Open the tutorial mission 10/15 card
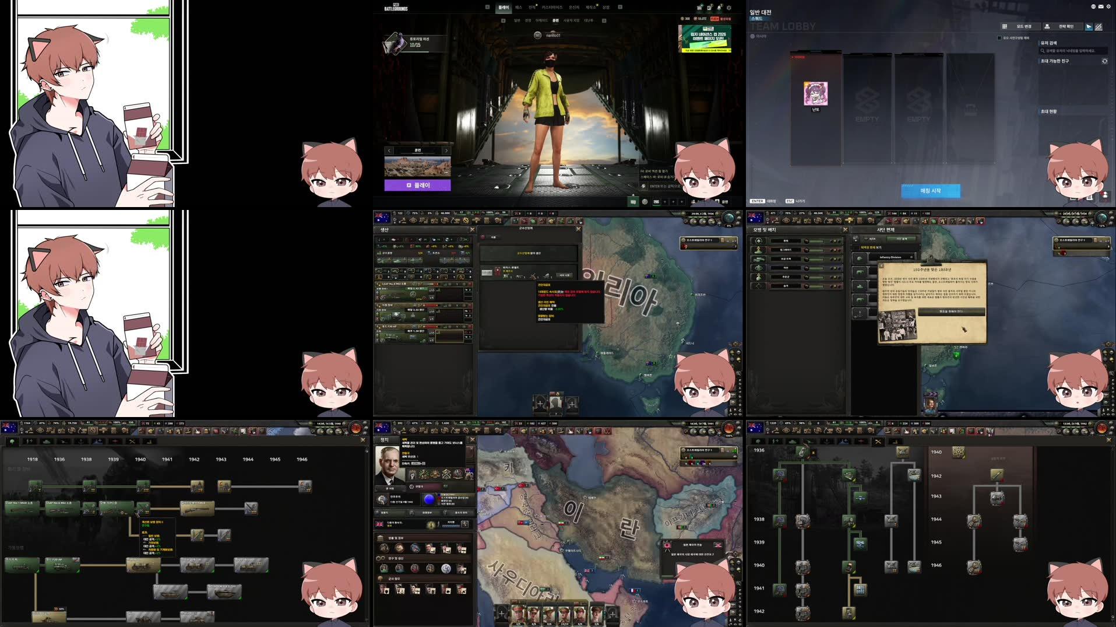 [x=415, y=43]
